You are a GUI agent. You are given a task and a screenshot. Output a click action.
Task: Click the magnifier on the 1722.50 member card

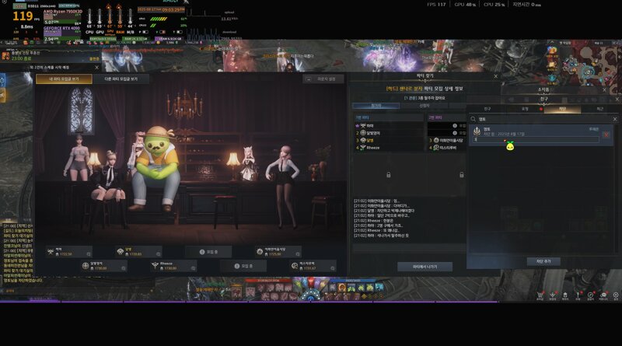pos(89,254)
